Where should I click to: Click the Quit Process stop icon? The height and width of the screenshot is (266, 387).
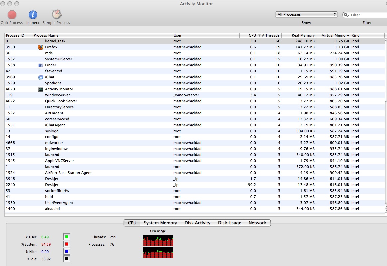tap(12, 15)
